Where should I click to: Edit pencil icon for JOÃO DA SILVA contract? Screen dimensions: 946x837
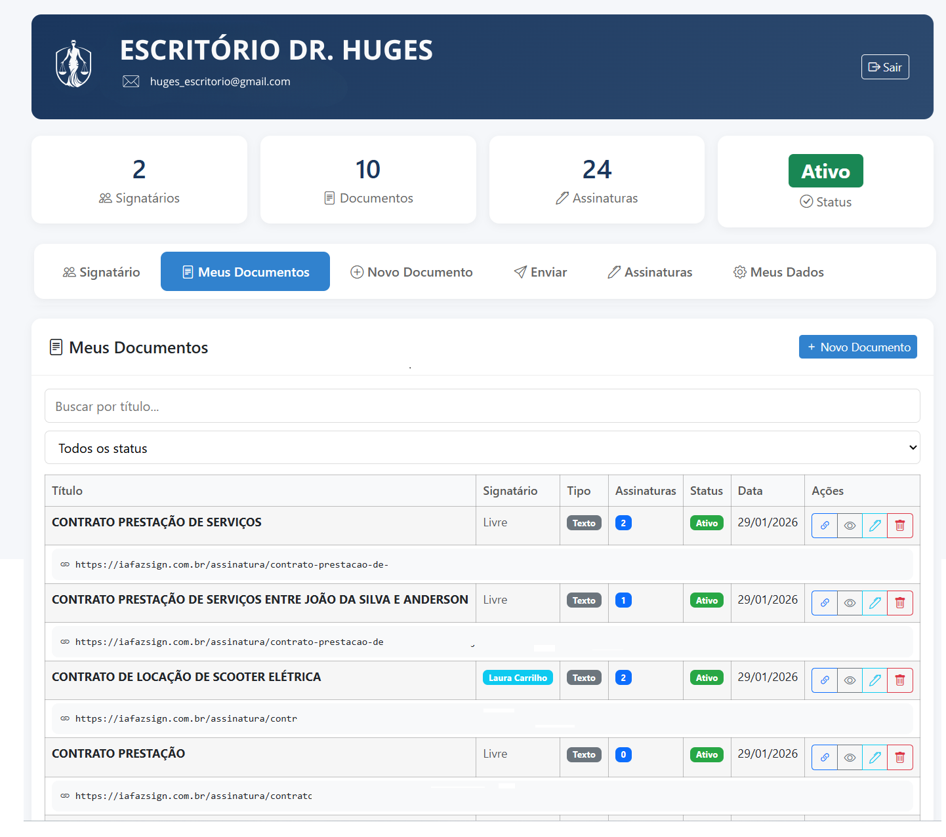coord(874,603)
